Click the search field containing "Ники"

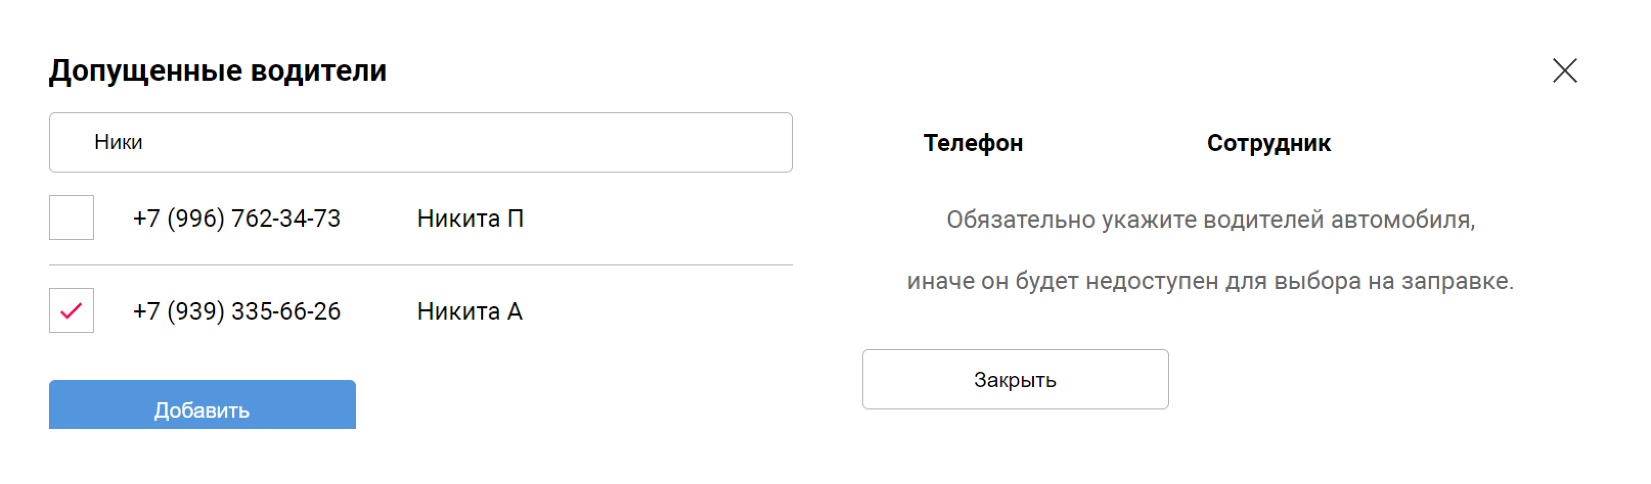tap(420, 142)
